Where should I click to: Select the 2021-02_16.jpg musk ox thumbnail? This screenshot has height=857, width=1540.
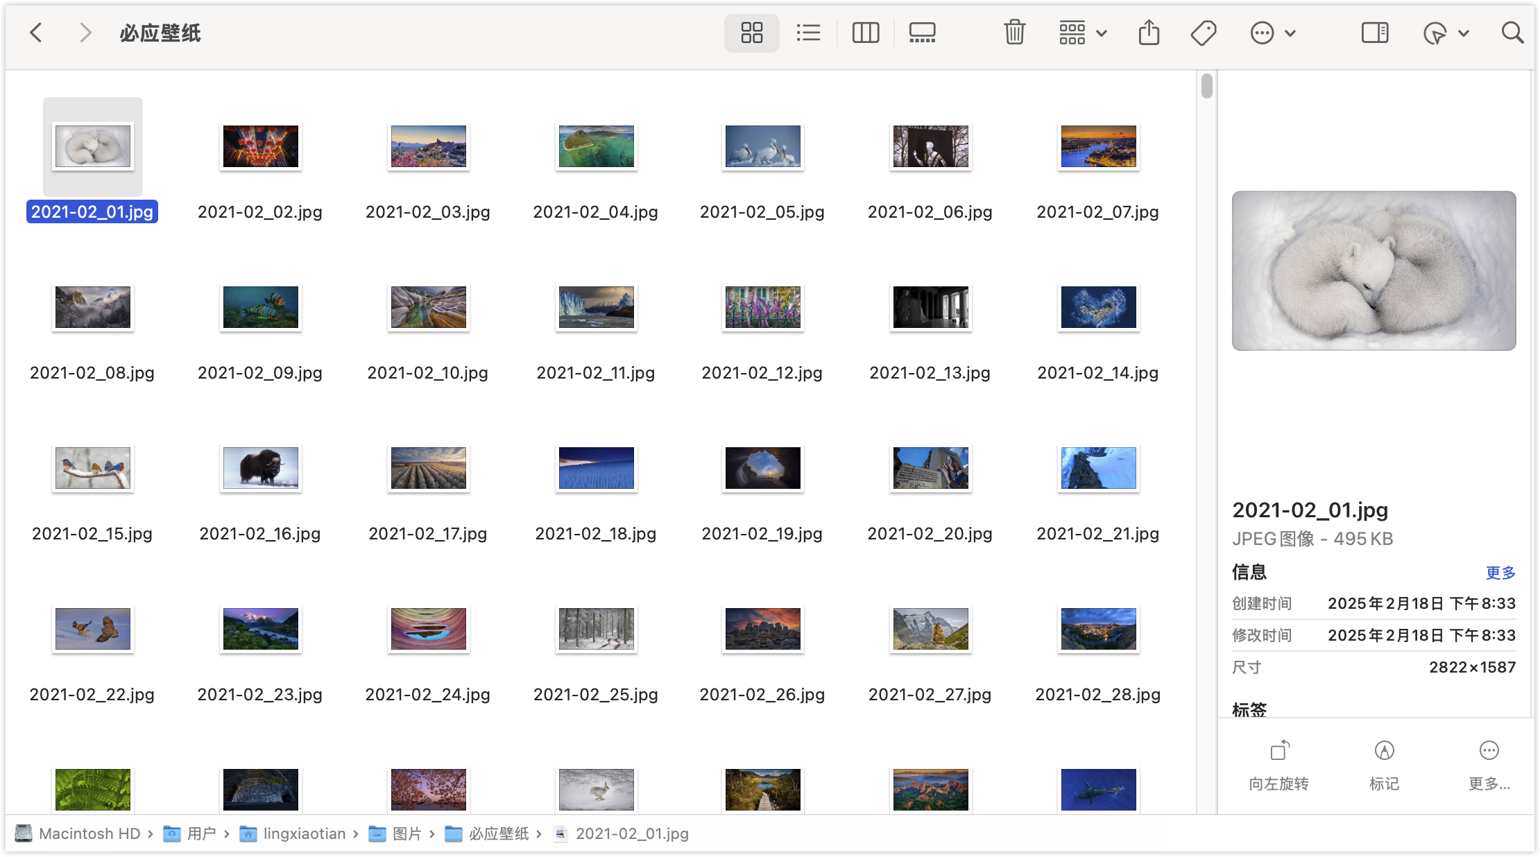(x=261, y=468)
